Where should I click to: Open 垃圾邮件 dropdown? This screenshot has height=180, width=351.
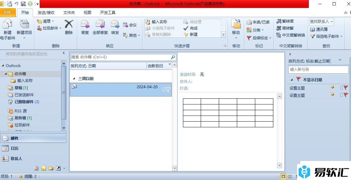[49, 28]
